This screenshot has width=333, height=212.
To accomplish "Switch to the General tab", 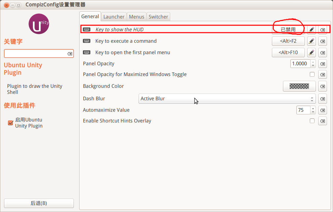I will pos(90,16).
